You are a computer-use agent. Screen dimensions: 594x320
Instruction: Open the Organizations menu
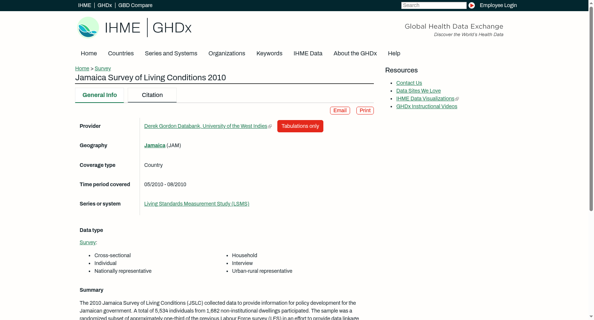(x=227, y=53)
